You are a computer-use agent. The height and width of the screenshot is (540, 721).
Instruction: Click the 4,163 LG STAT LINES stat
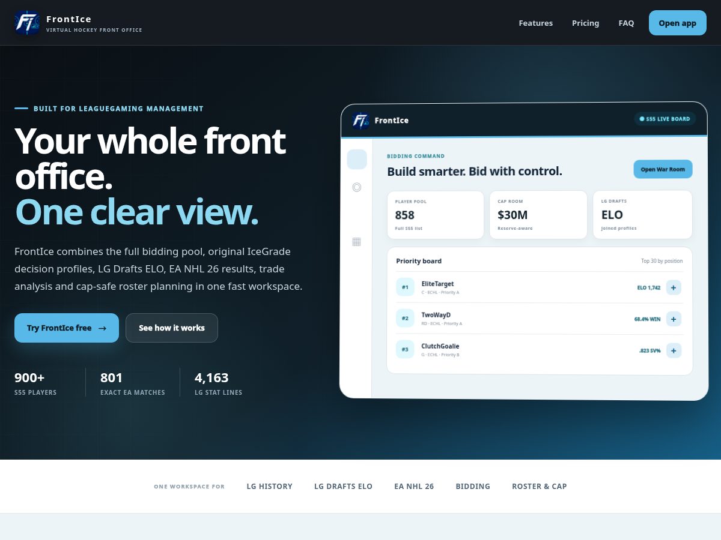point(218,384)
